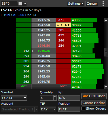
Task: Decrease Quantity with the down spinner arrow
Action: pos(55,99)
